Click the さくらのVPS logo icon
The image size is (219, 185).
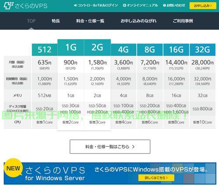(8, 6)
